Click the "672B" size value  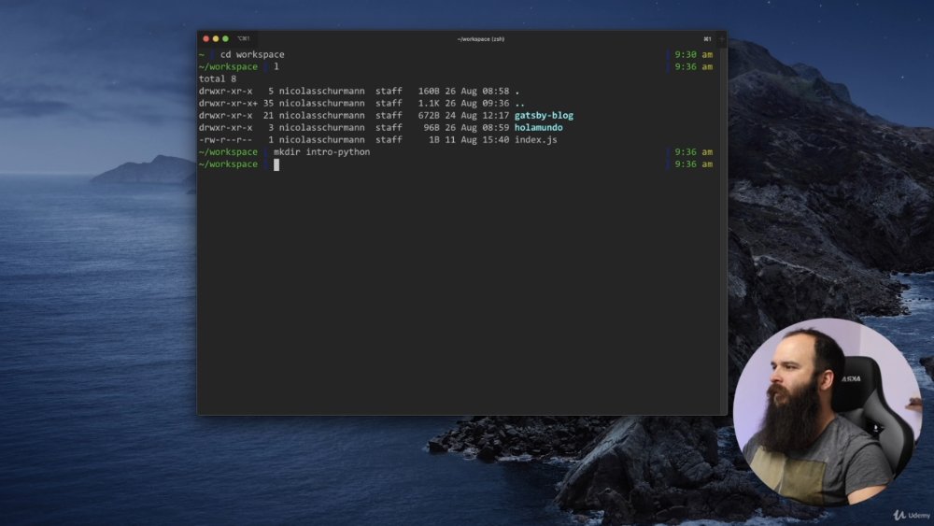tap(429, 116)
